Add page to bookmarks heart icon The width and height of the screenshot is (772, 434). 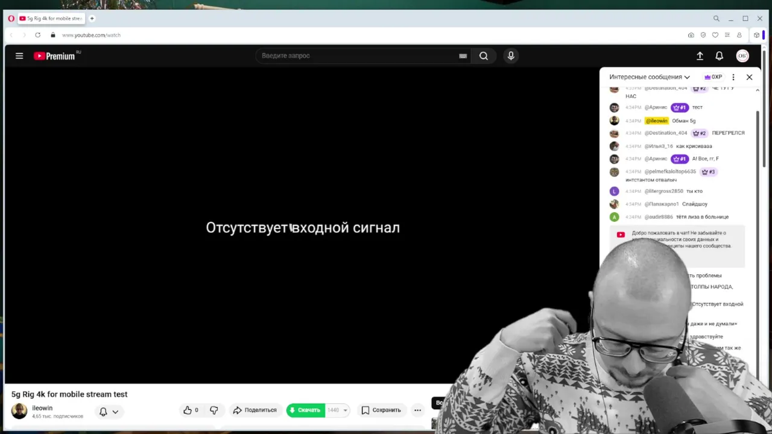[715, 35]
